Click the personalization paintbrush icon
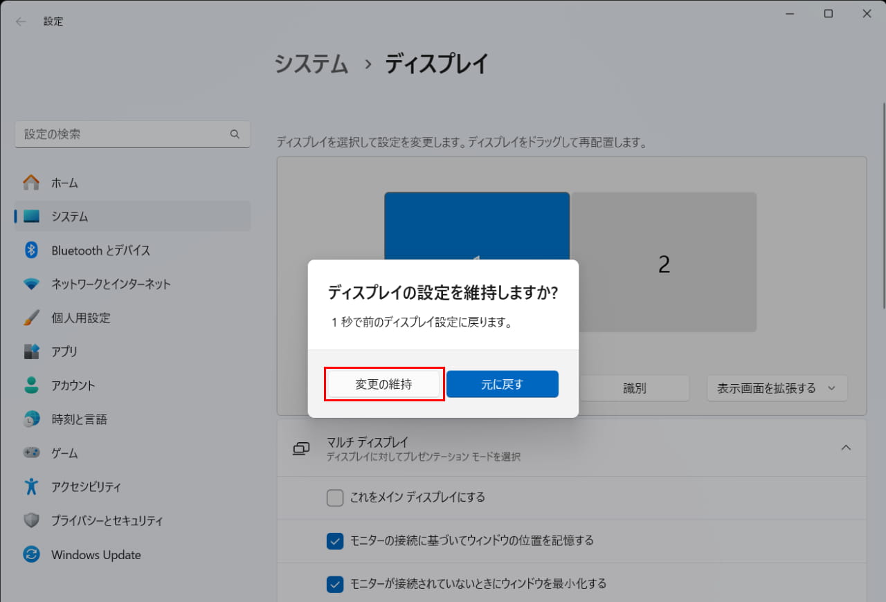The image size is (886, 602). pos(31,318)
